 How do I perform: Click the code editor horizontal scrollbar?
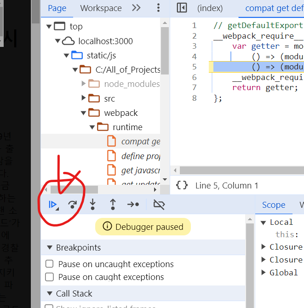(242, 170)
